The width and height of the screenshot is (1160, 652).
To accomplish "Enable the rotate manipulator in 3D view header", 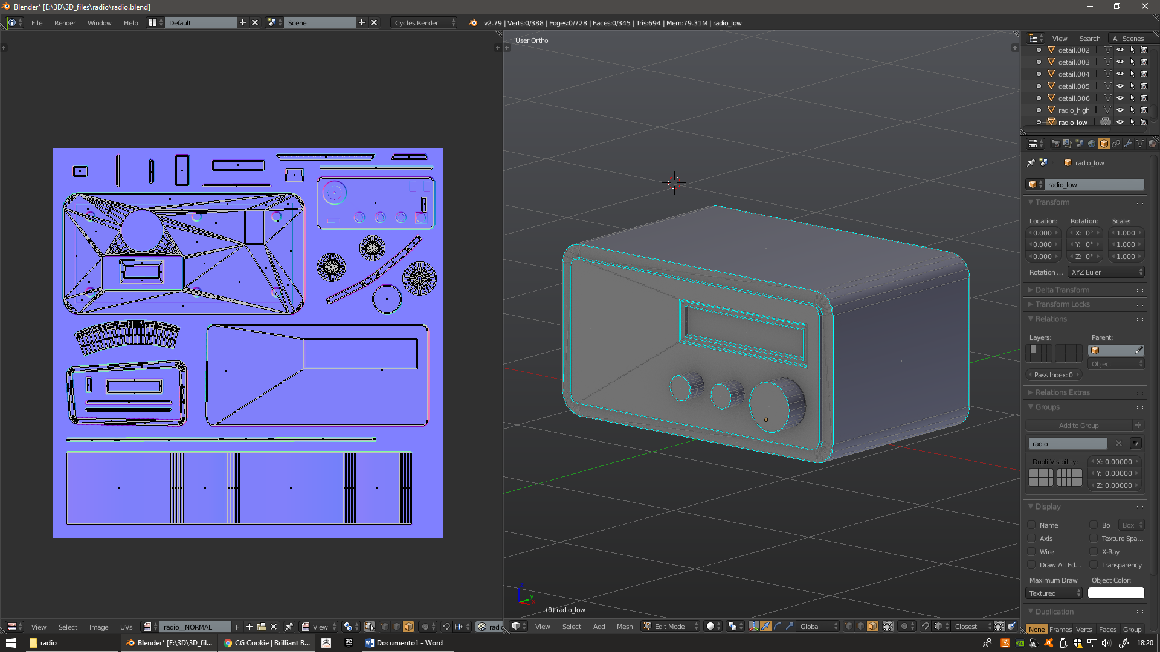I will [x=778, y=627].
